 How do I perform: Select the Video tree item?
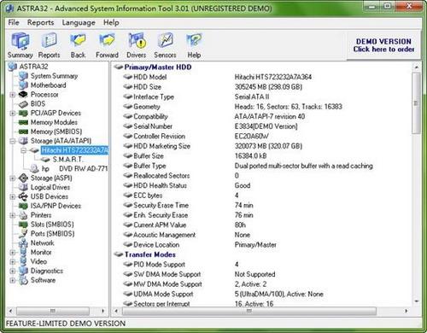(38, 261)
